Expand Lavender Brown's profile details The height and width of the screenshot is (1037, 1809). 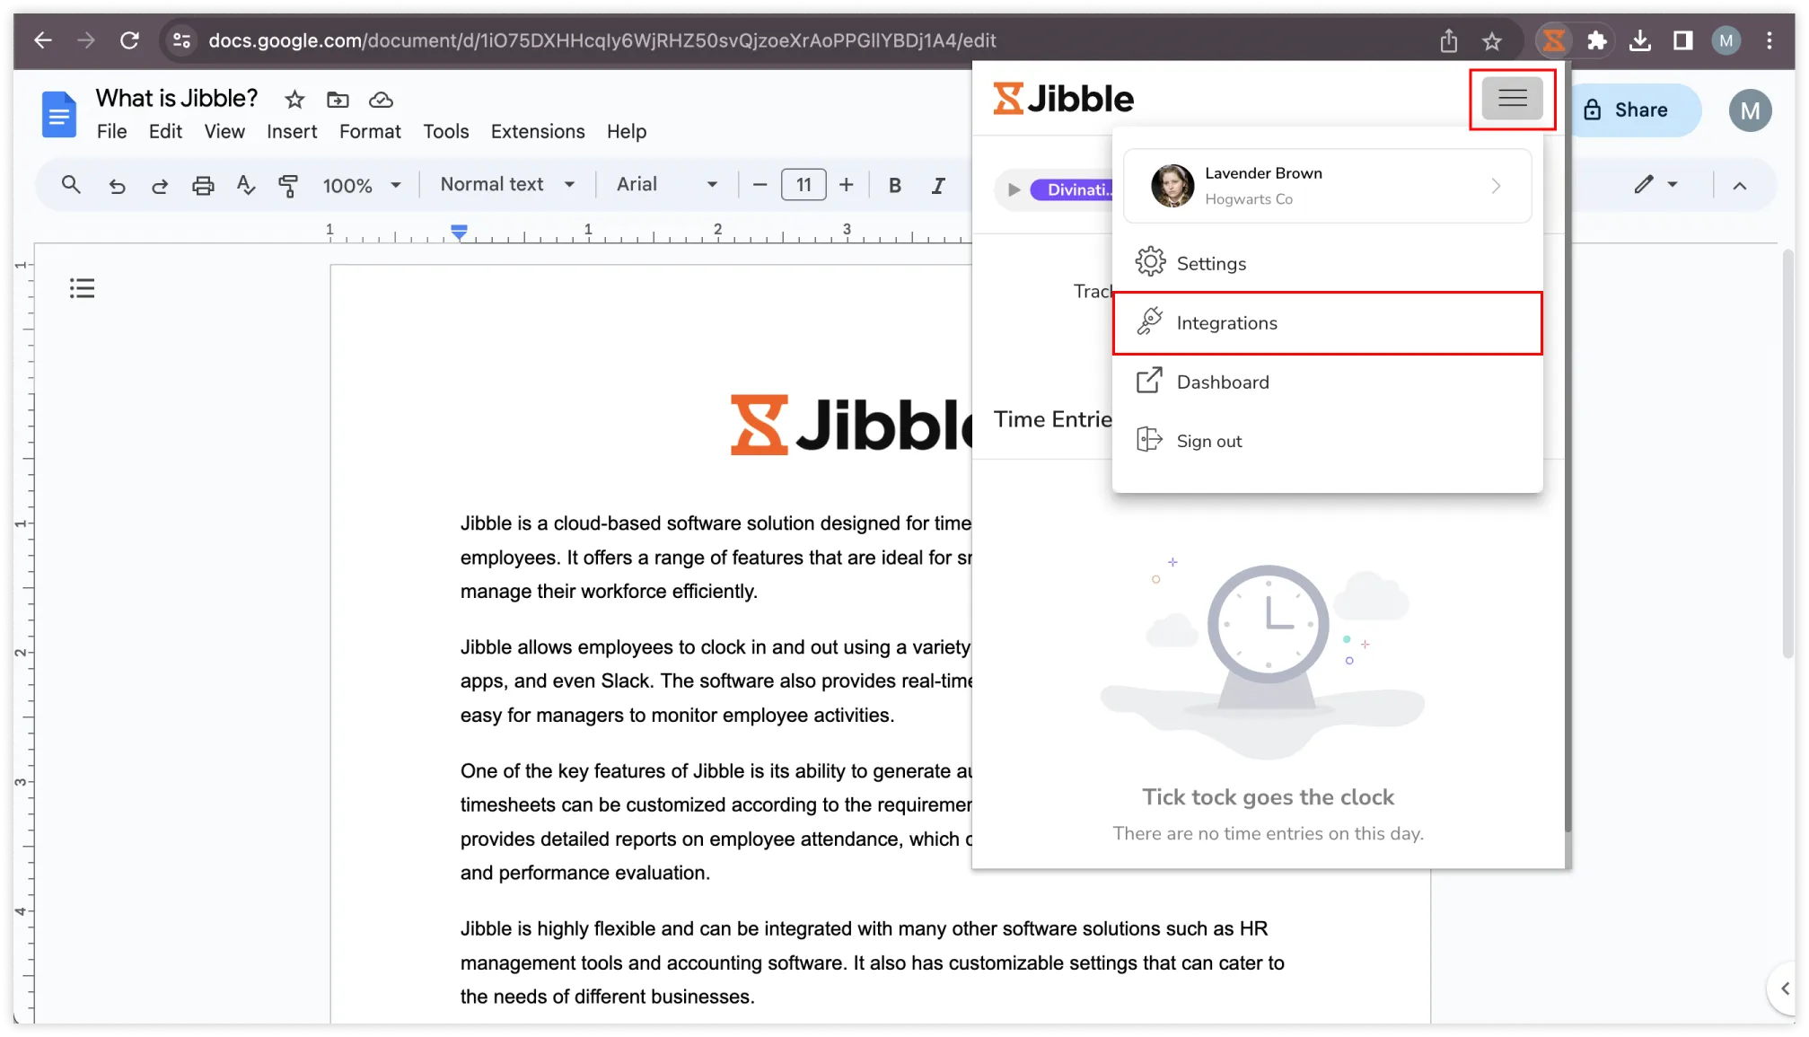tap(1495, 186)
